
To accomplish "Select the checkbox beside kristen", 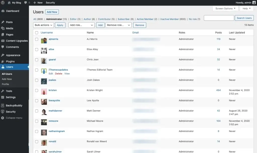I will pos(37,90).
